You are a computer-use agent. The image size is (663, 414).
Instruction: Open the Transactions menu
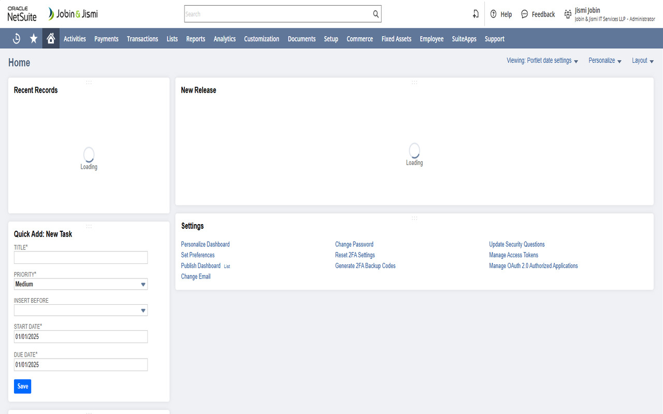pyautogui.click(x=142, y=38)
